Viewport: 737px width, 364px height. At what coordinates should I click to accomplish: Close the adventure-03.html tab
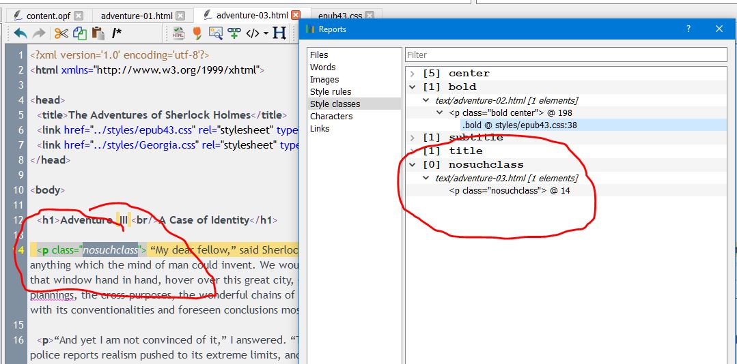coord(296,16)
